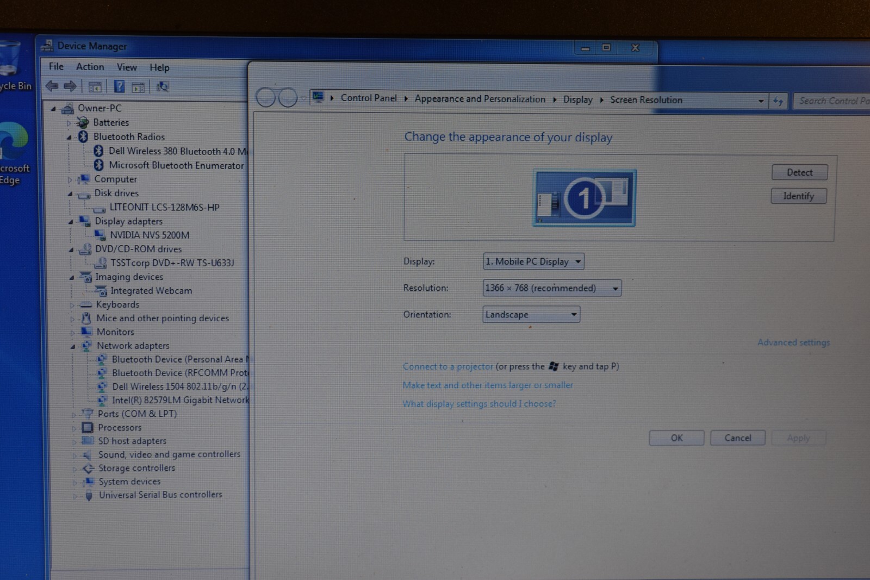Expand the Computer node
This screenshot has width=870, height=580.
[x=70, y=180]
